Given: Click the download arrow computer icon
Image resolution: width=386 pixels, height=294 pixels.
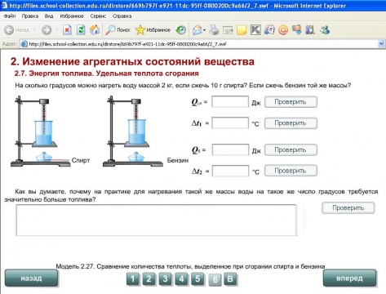Looking at the screenshot, I should (x=297, y=29).
